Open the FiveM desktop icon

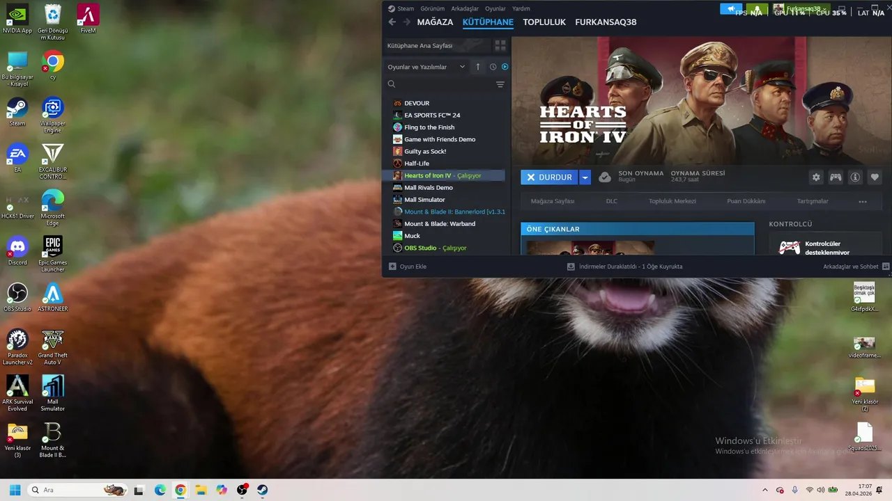point(88,19)
